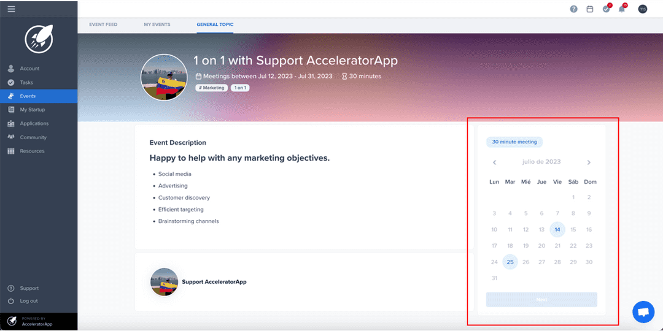663x331 pixels.
Task: Click the Account person icon
Action: [12, 69]
